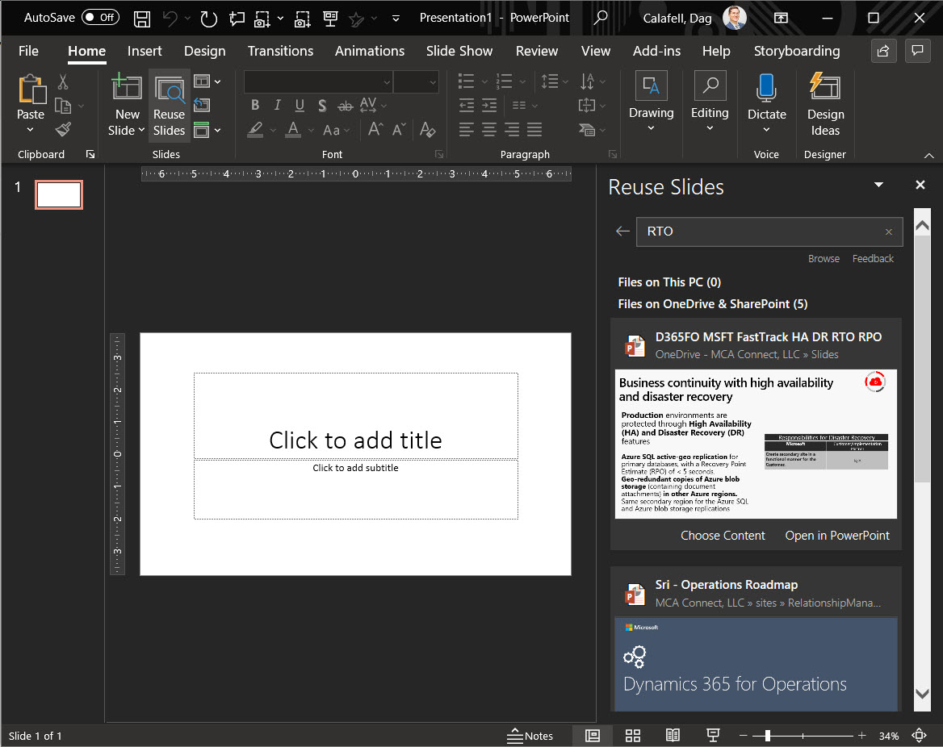943x747 pixels.
Task: Click the Redo/Repeat icon in quick access toolbar
Action: [x=208, y=19]
